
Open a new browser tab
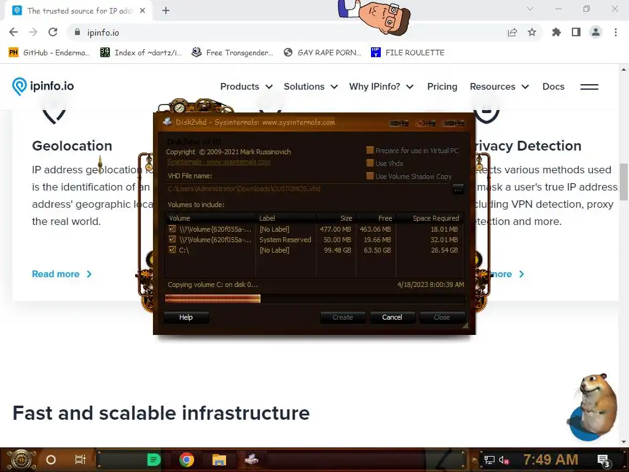[x=166, y=11]
